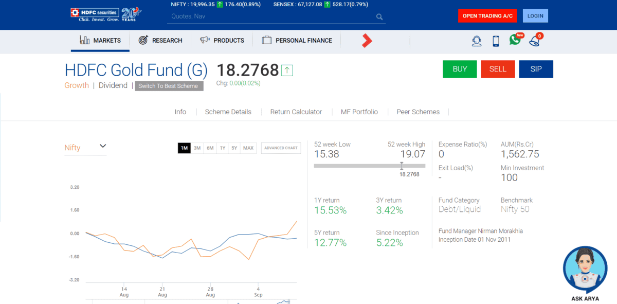617x304 pixels.
Task: Click the customer support headset icon
Action: (477, 40)
